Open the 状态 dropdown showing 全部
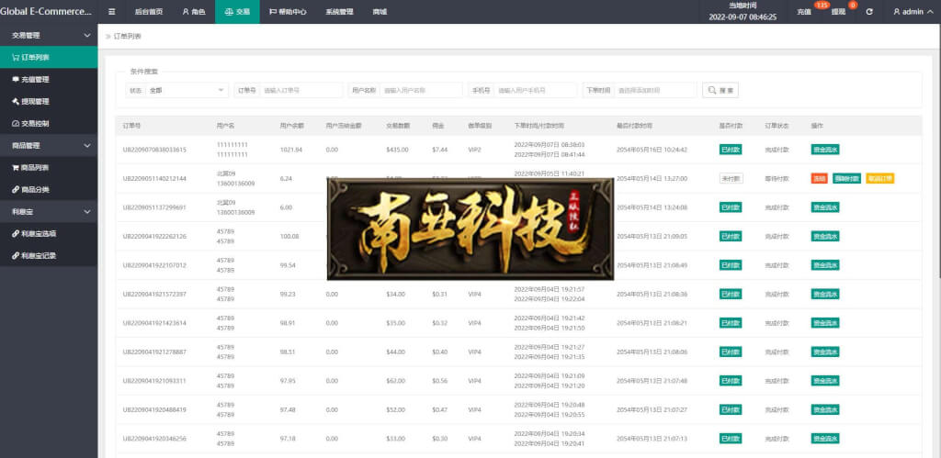 click(187, 91)
